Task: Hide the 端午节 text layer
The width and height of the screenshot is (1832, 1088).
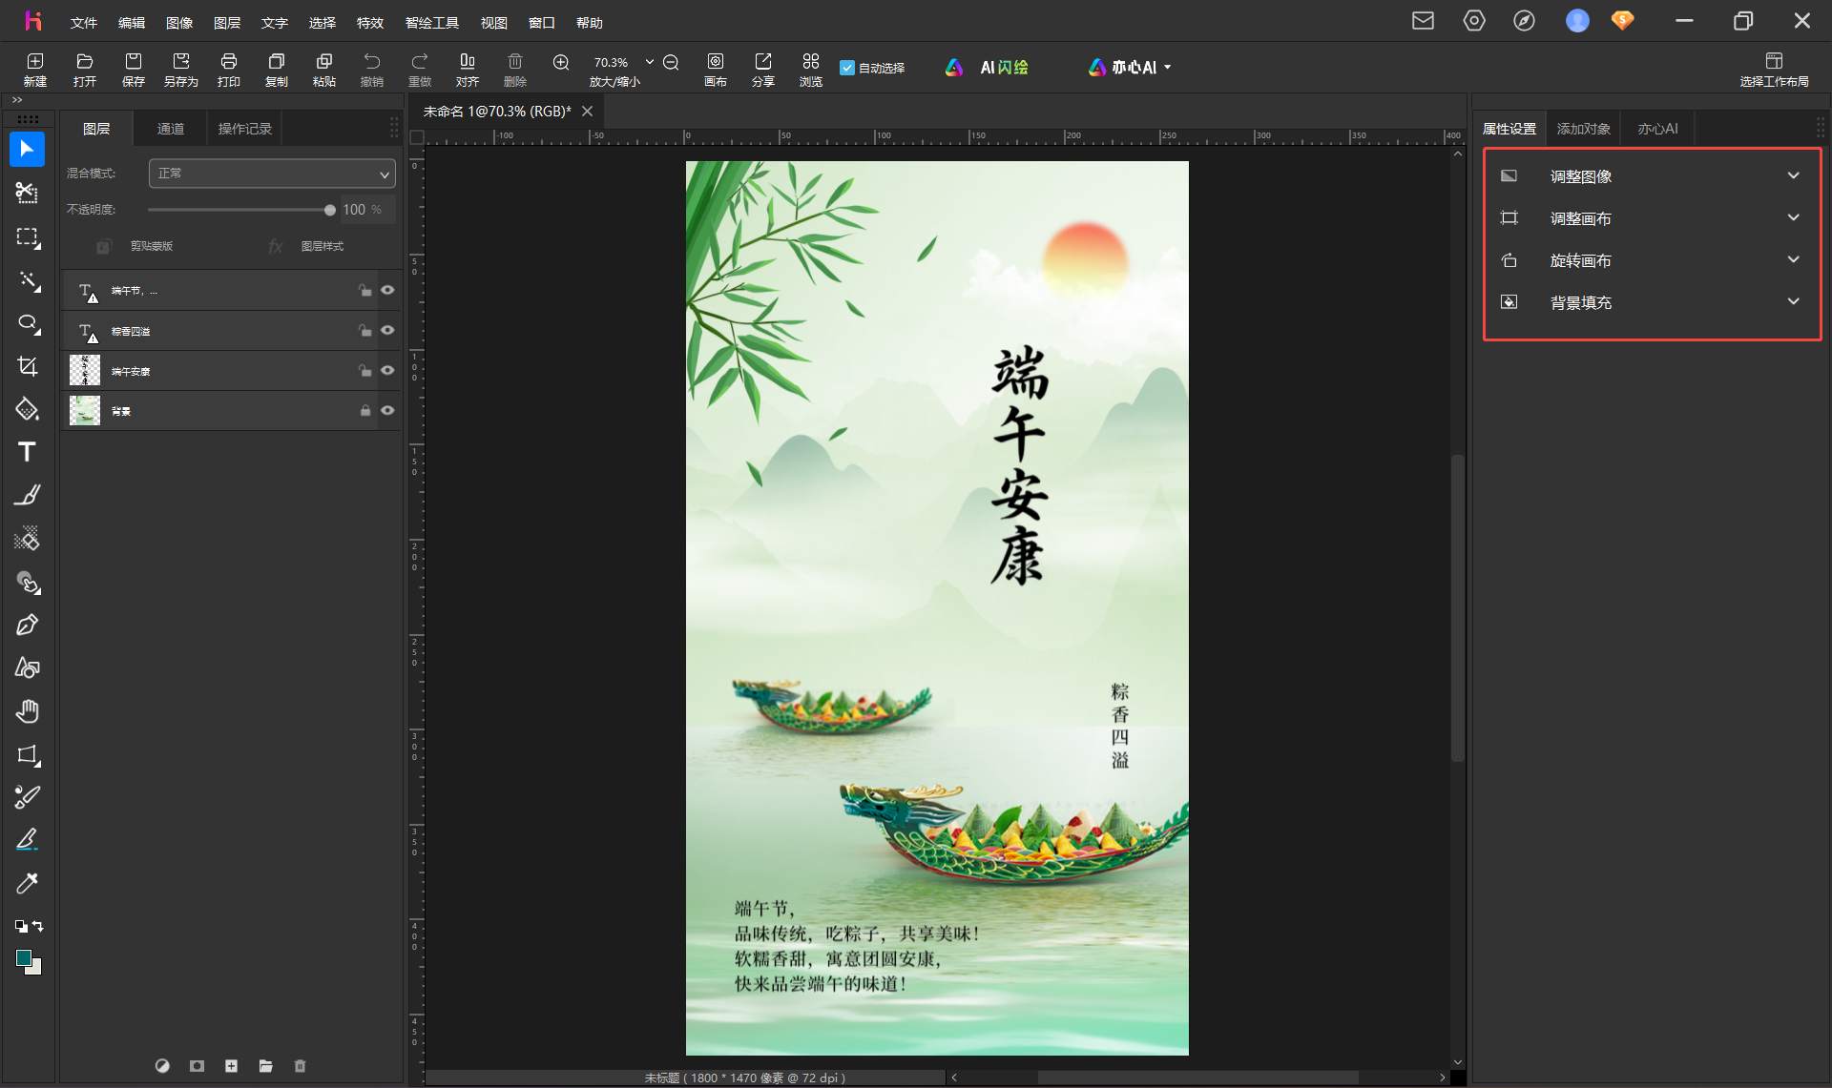Action: (387, 290)
